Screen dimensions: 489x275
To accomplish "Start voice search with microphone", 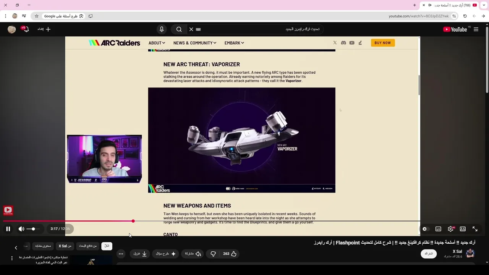I will (162, 29).
